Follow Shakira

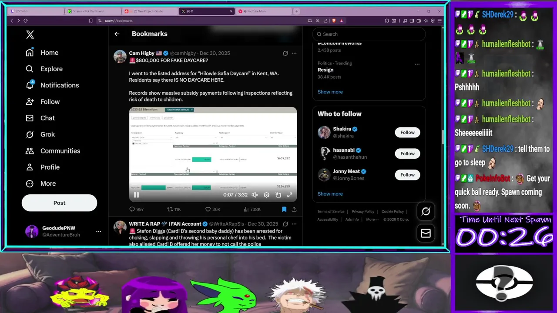tap(407, 133)
